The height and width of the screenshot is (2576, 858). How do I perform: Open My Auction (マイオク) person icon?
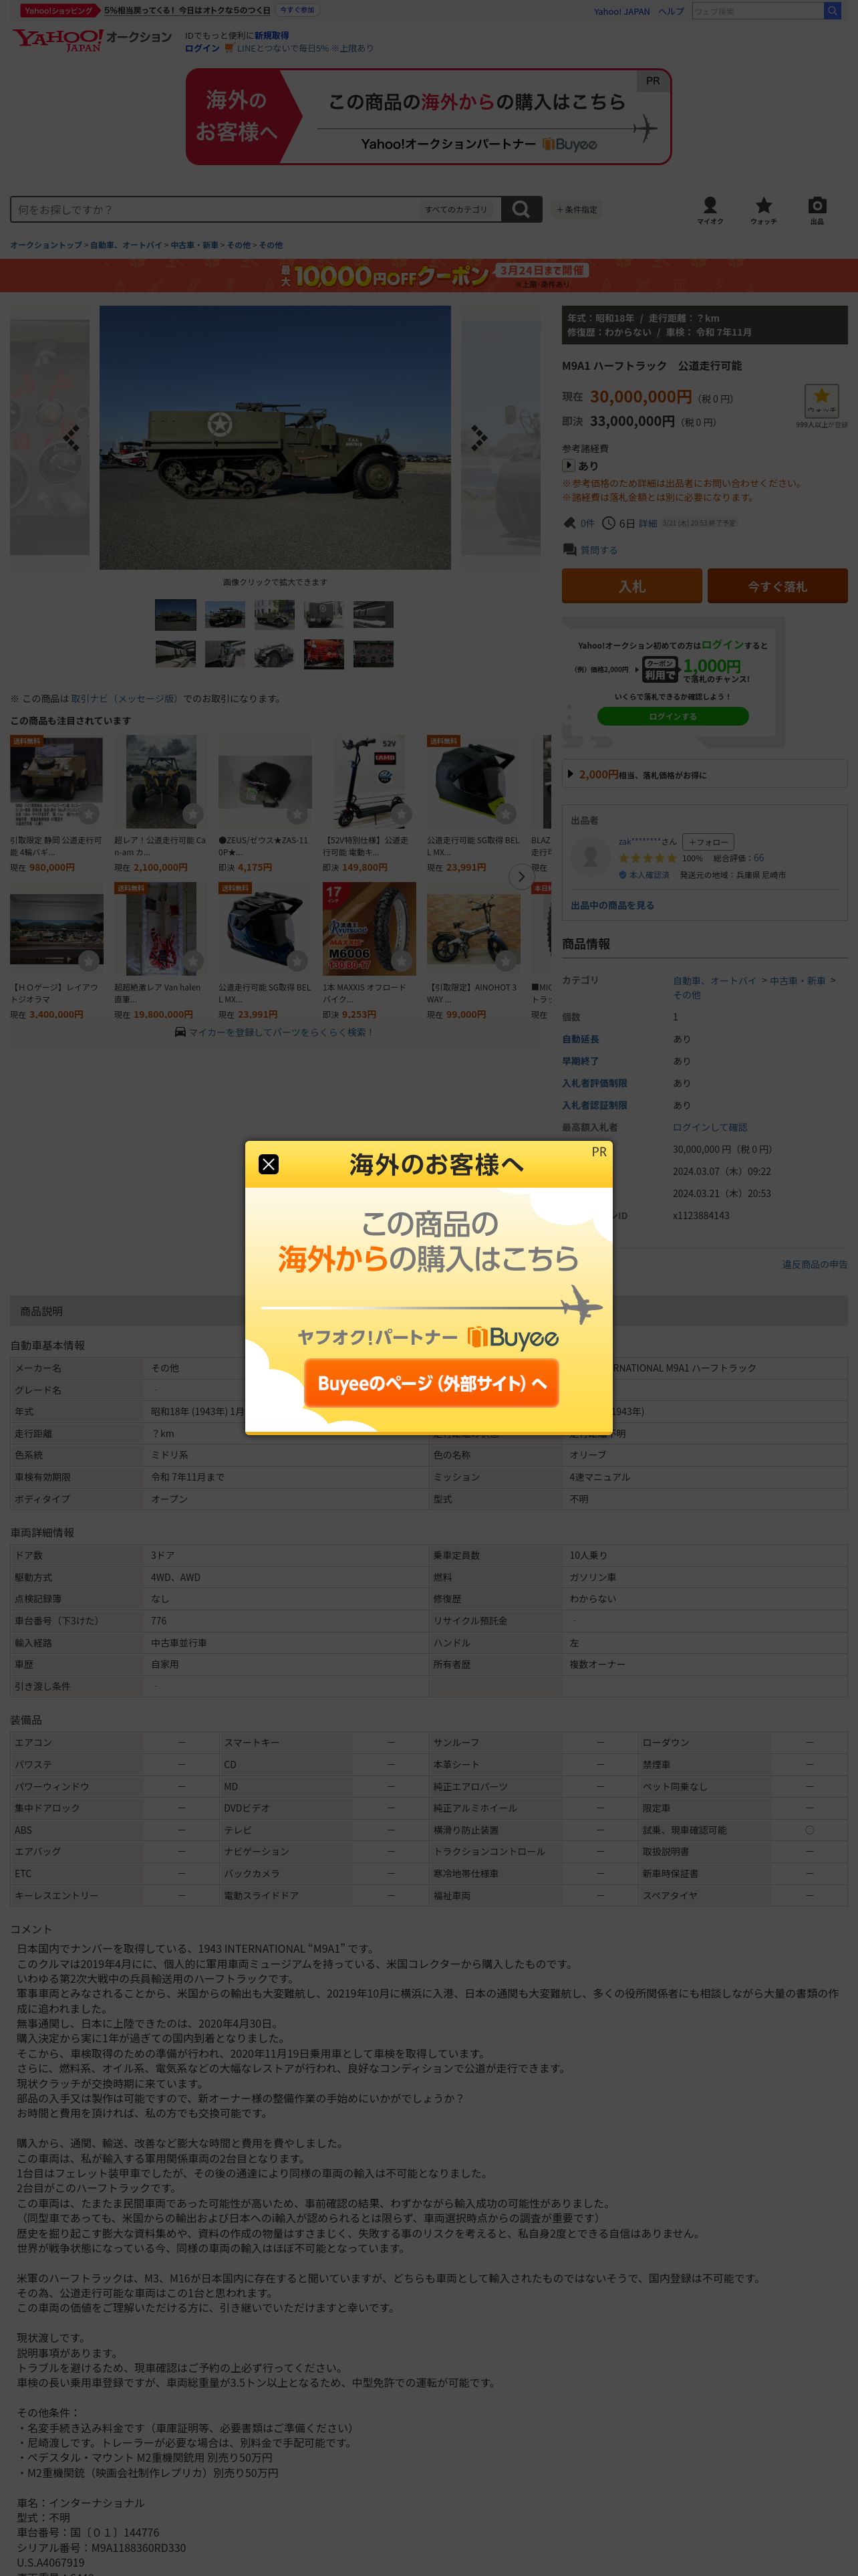709,205
